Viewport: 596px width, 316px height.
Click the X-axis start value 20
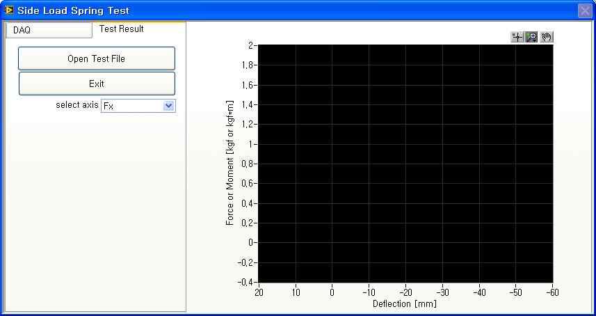point(259,293)
